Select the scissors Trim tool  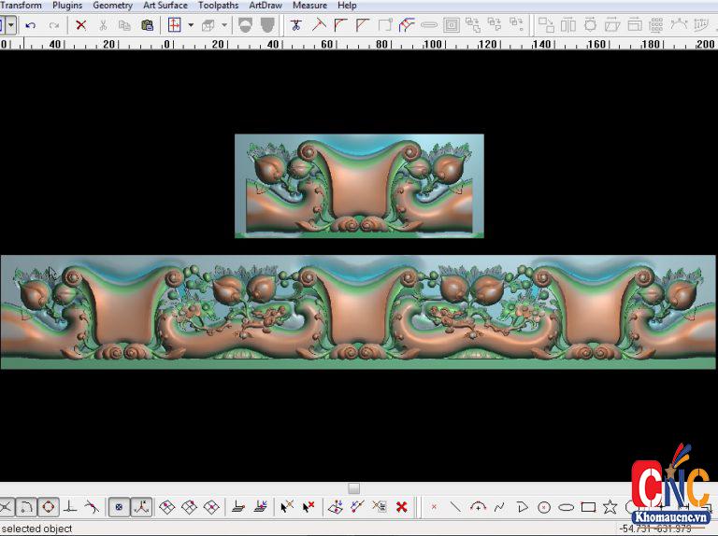pyautogui.click(x=296, y=25)
